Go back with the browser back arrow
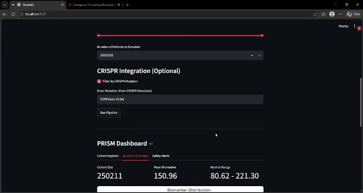This screenshot has width=363, height=193. click(5, 14)
